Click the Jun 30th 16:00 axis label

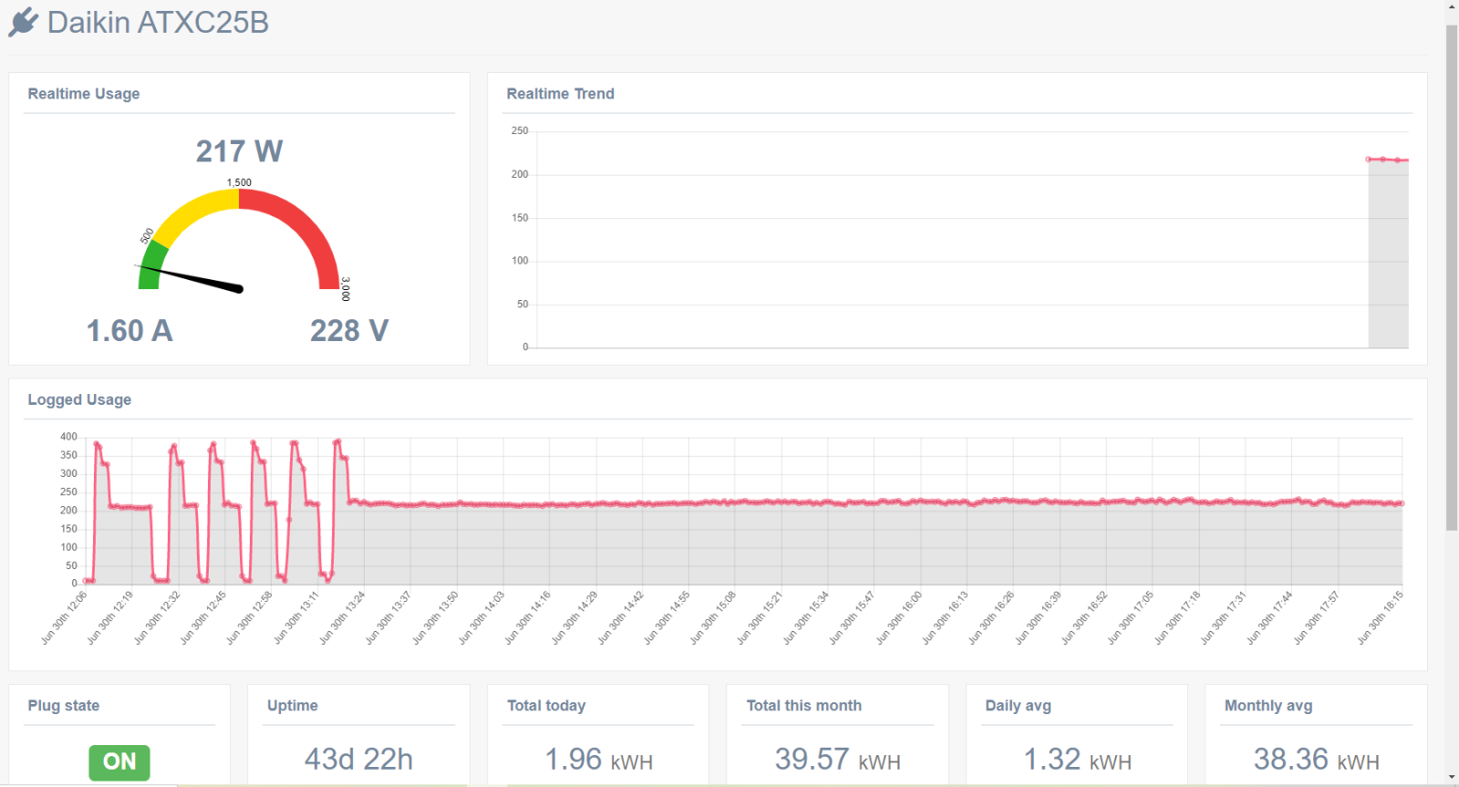899,617
